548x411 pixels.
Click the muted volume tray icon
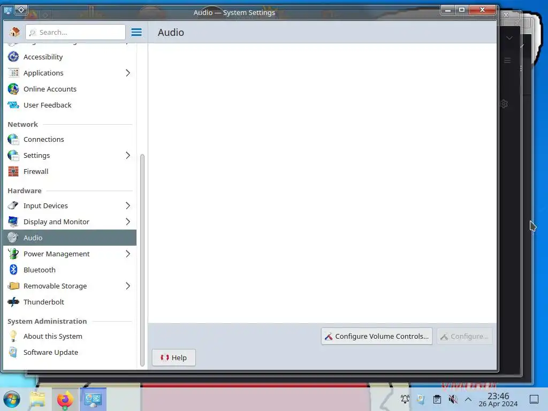[453, 399]
